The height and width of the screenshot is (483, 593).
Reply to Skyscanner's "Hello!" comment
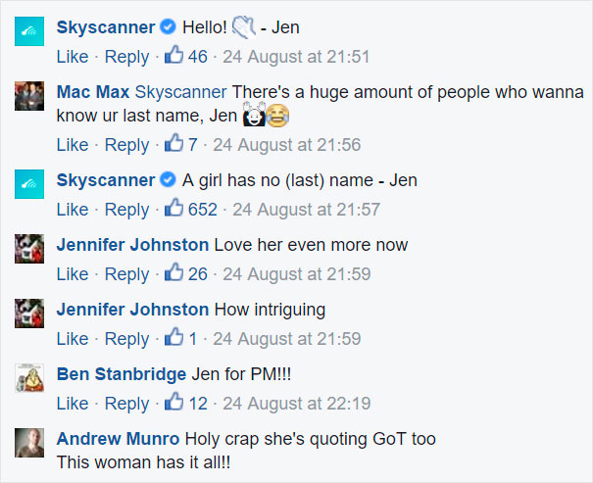126,57
